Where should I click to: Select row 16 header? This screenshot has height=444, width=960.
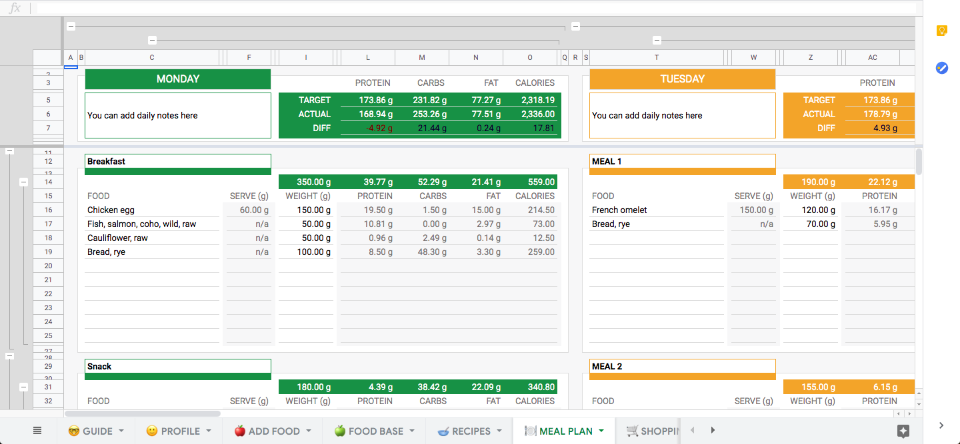click(48, 210)
